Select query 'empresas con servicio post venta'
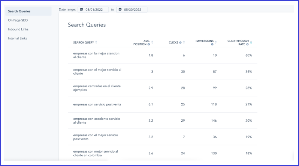 (x=97, y=104)
